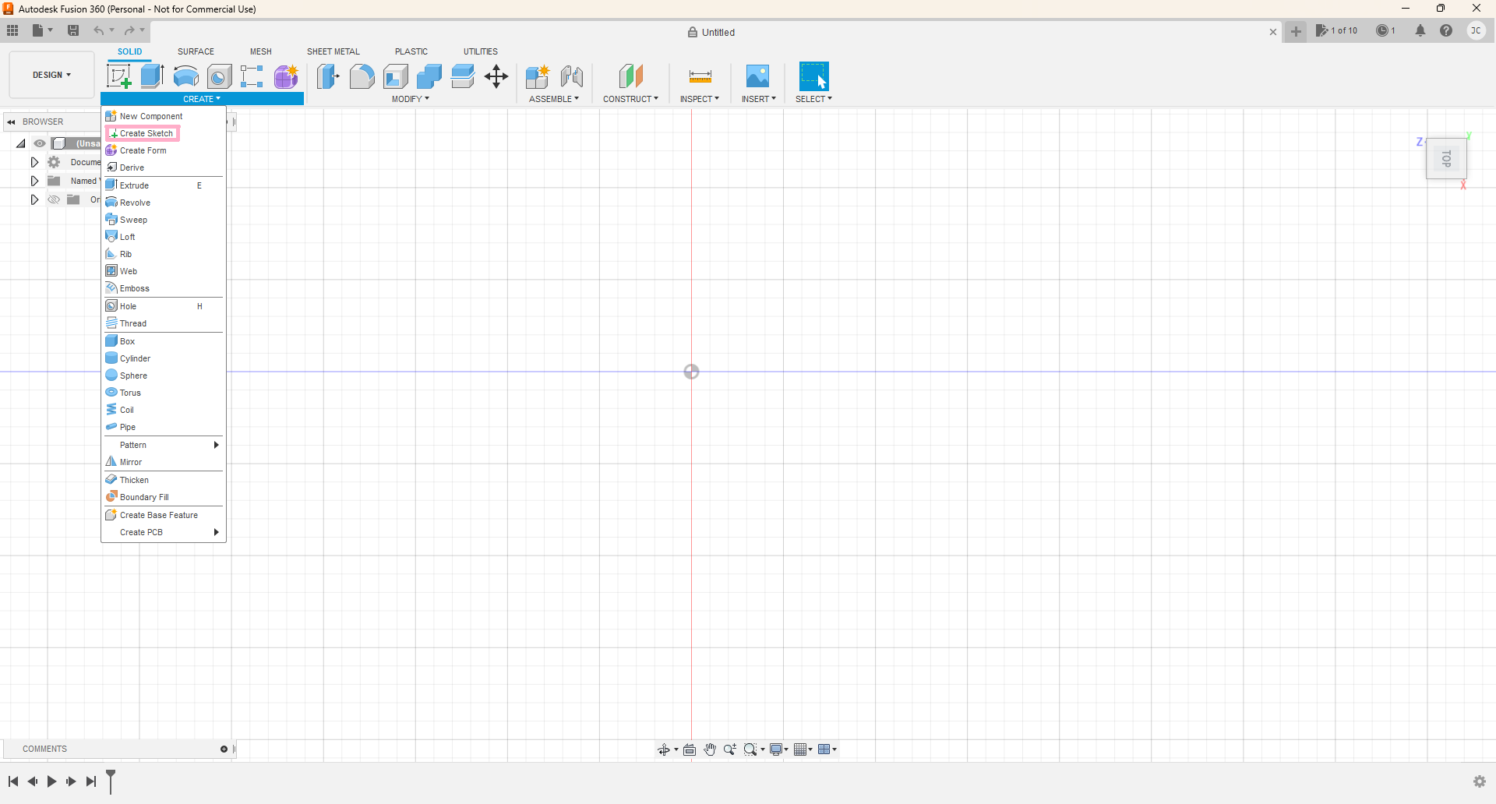Activate the Move/Copy tool
The image size is (1496, 804).
(496, 76)
